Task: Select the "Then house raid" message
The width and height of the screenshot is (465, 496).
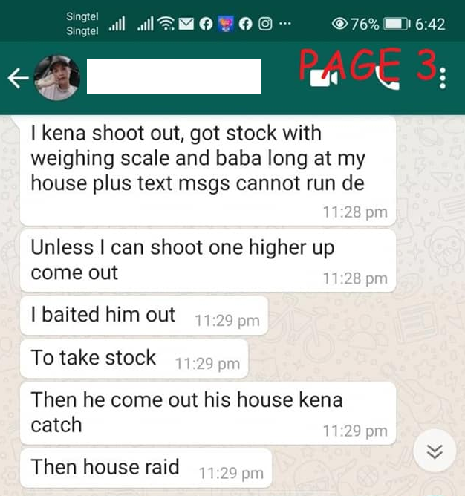Action: coord(146,468)
